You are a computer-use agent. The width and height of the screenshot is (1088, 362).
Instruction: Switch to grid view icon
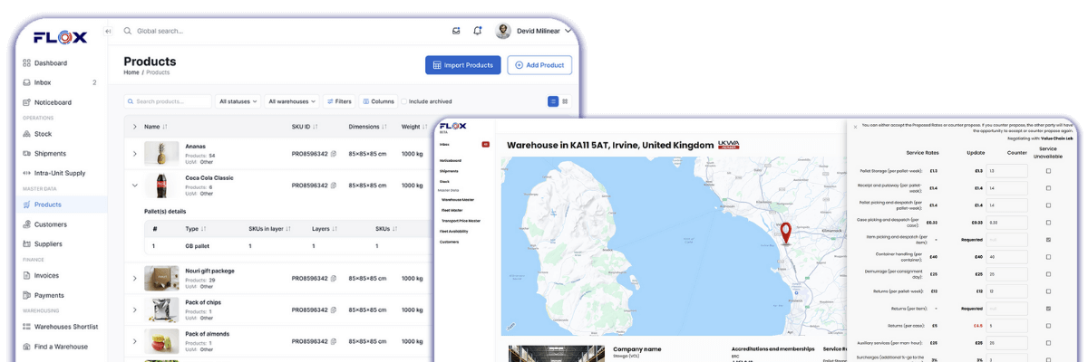click(565, 101)
